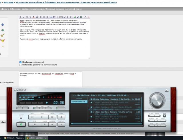Apply italic formatting in editor toolbar
The width and height of the screenshot is (183, 140).
[x=23, y=17]
